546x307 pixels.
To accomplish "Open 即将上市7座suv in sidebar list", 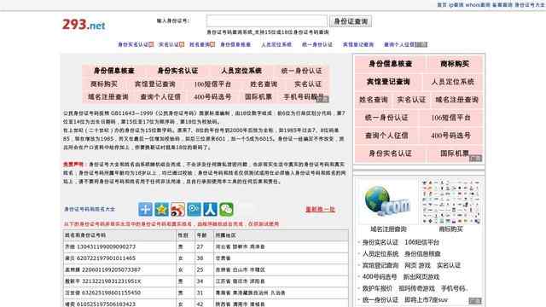I will click(426, 299).
